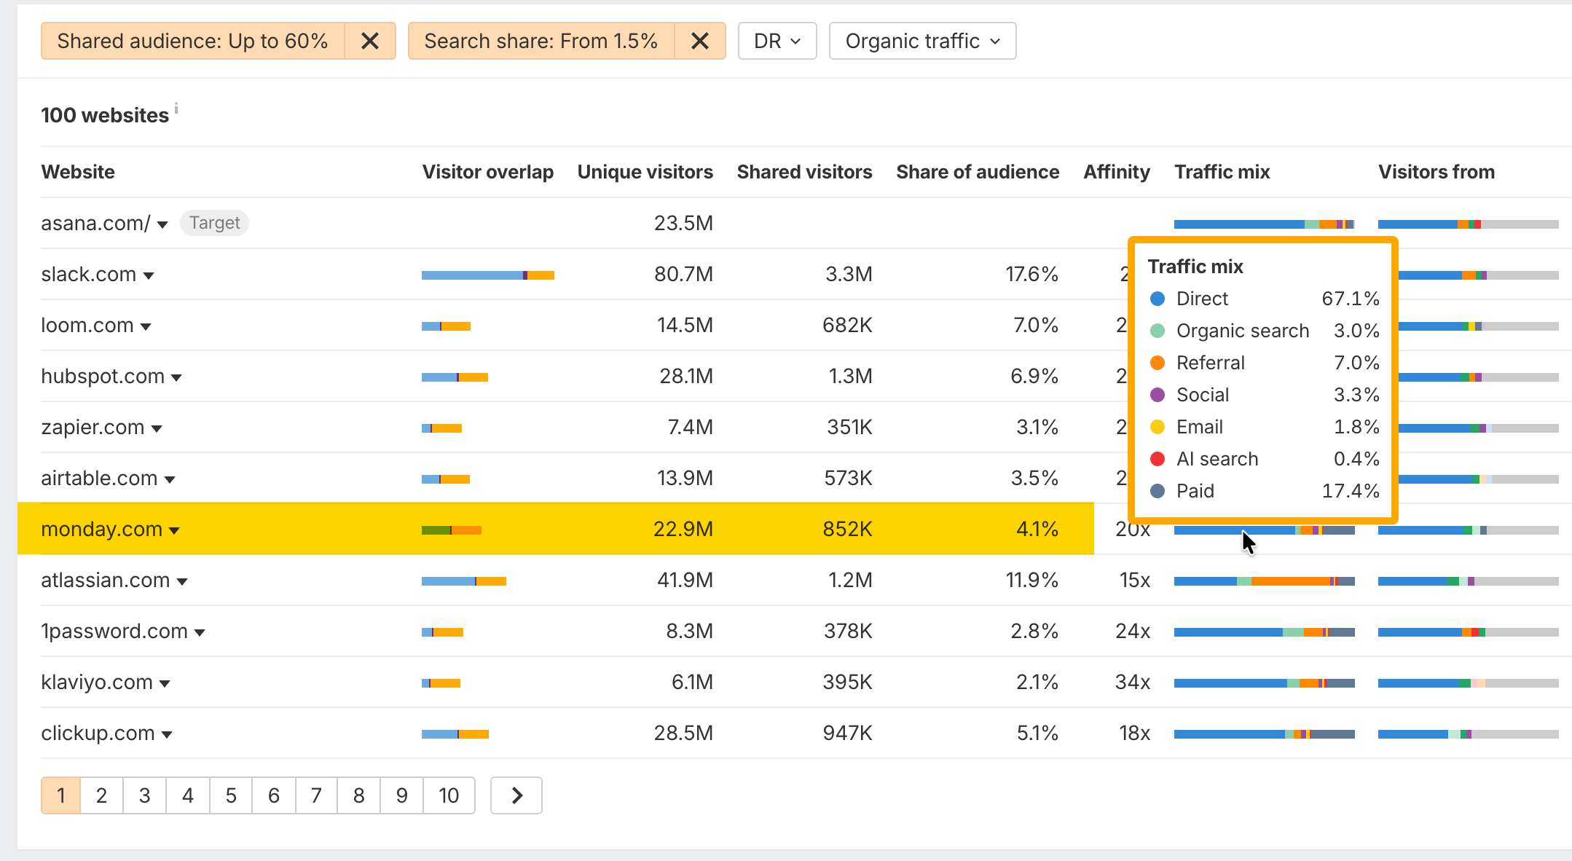Screen dimensions: 1572x861
Task: Click 1password.com traffic mix bar
Action: coord(1265,632)
